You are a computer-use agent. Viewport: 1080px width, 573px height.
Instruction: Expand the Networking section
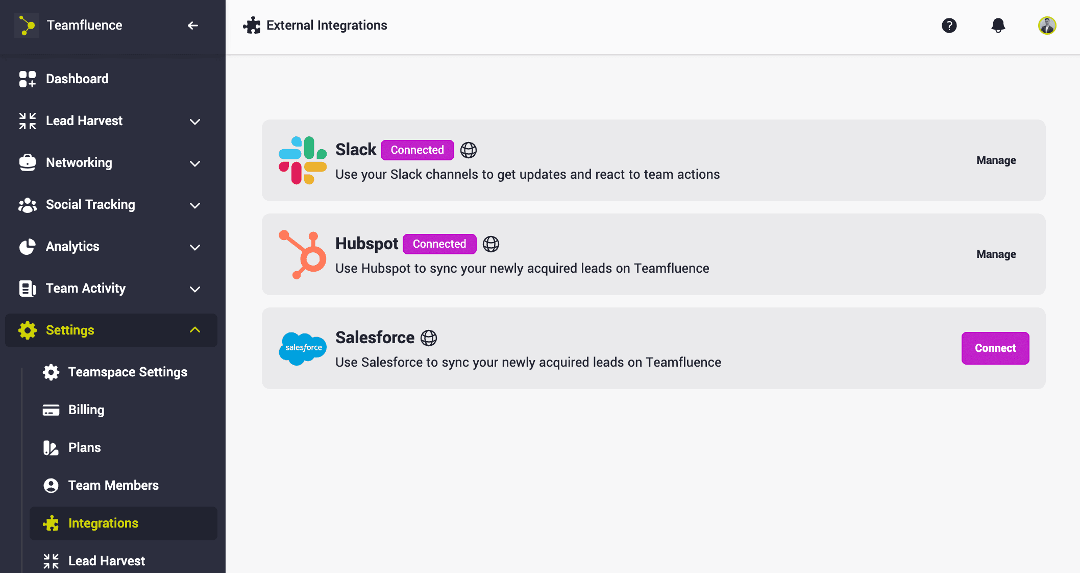pyautogui.click(x=194, y=163)
